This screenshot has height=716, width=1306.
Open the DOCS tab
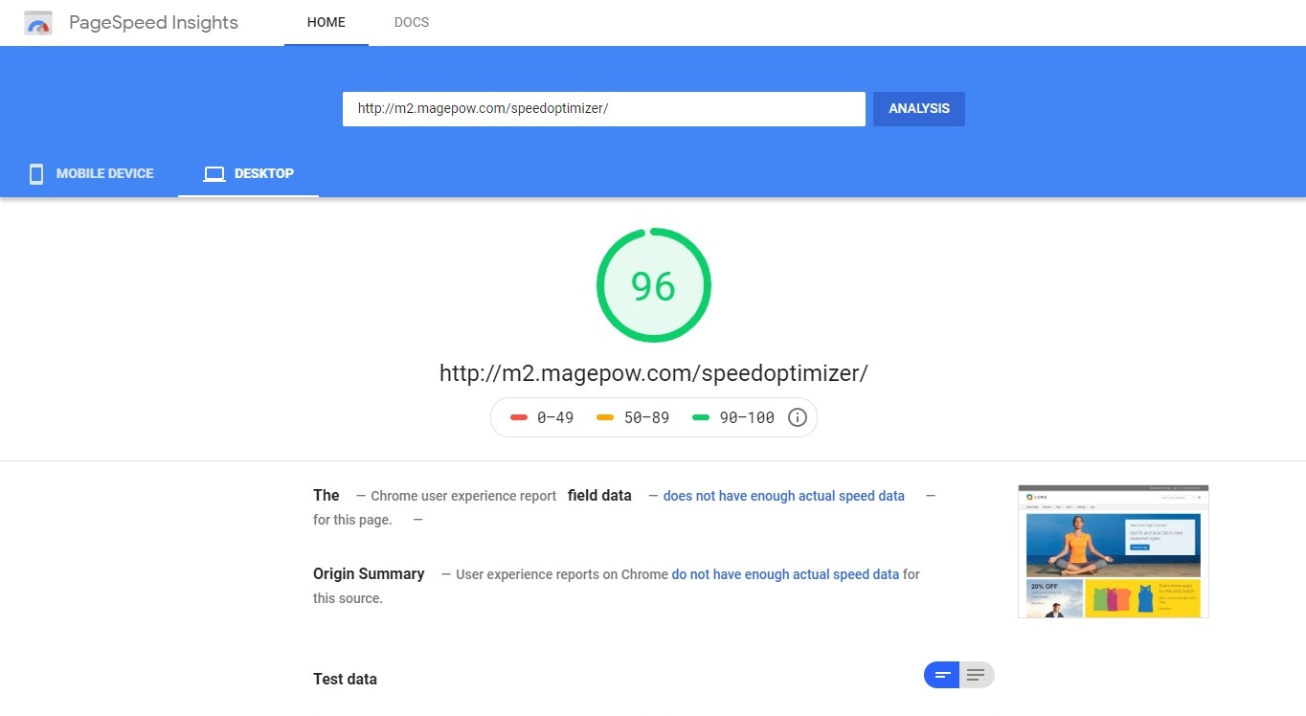(412, 22)
